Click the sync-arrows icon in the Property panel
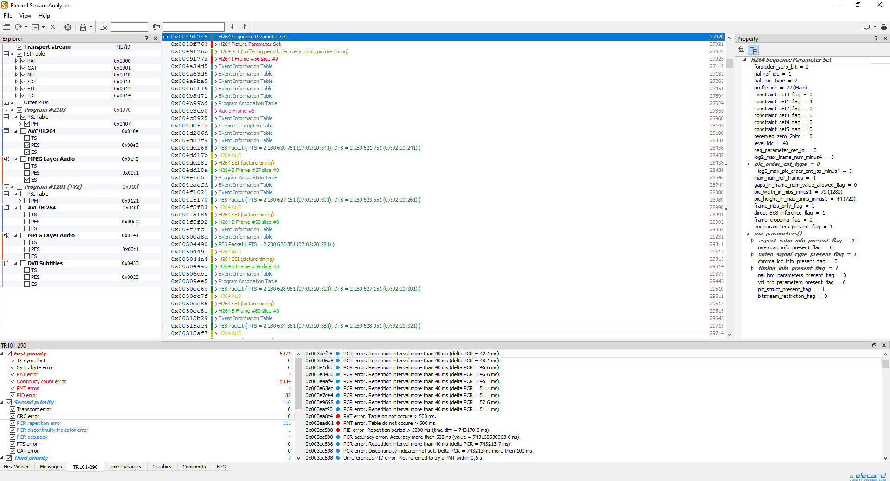 [x=741, y=50]
